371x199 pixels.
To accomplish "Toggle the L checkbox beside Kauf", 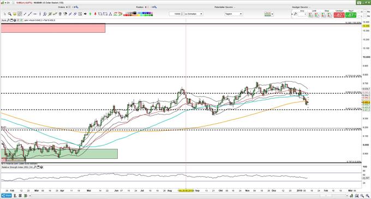I will tap(359, 16).
